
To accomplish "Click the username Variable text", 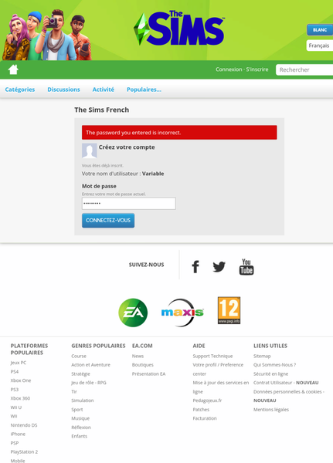I will (x=153, y=174).
